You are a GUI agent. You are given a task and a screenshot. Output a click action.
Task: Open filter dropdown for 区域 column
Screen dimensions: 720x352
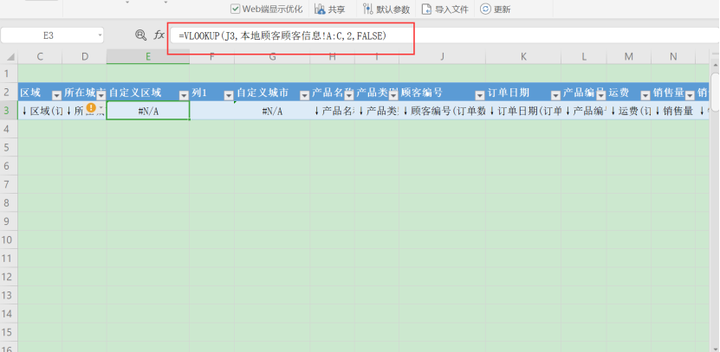56,95
